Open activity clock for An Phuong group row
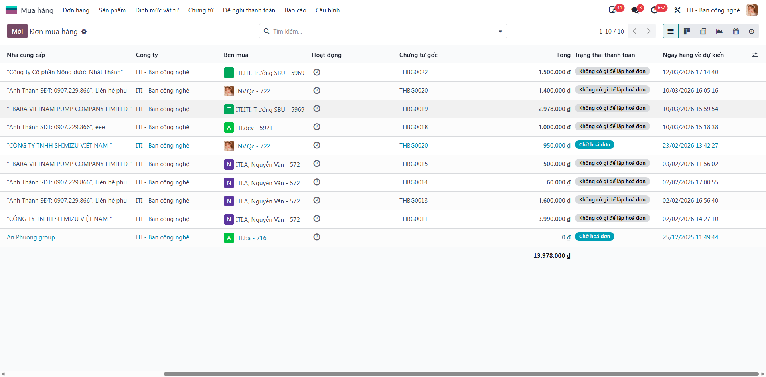766x377 pixels. point(317,237)
